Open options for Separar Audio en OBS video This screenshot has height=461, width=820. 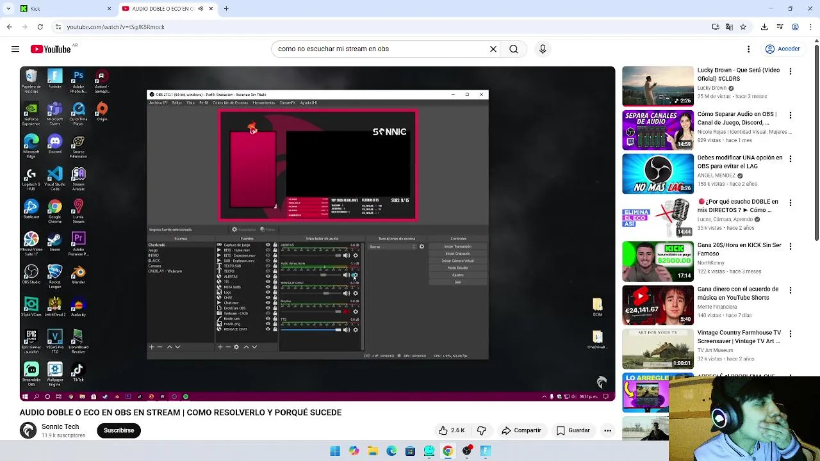point(790,116)
